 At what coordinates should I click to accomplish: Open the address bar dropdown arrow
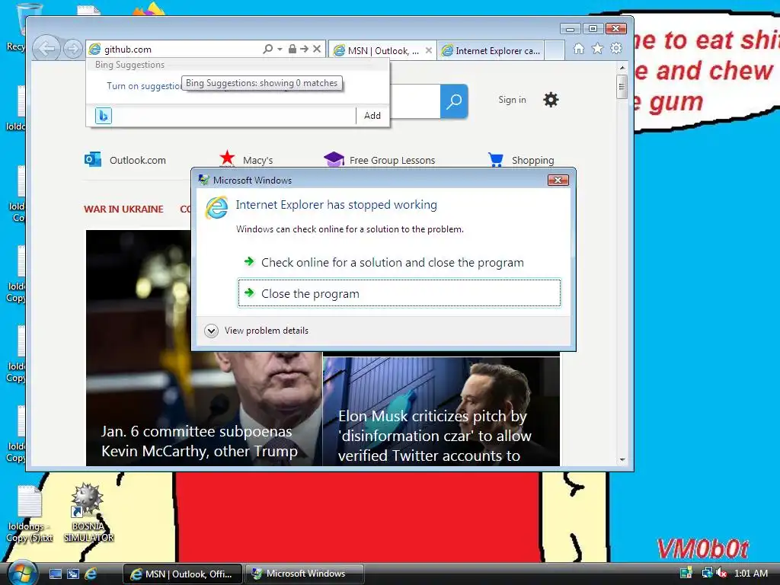[x=280, y=49]
